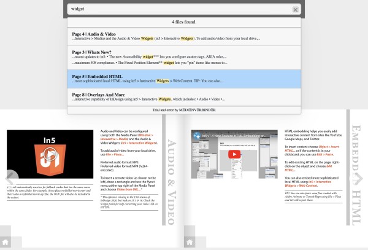The image size is (368, 250).
Task: Click red text 'Video from URL...'
Action: pyautogui.click(x=129, y=189)
